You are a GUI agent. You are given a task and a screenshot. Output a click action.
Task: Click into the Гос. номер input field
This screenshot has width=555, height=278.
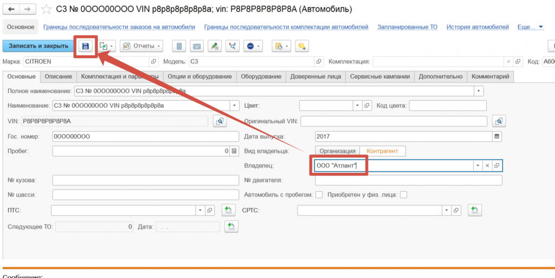coord(145,136)
